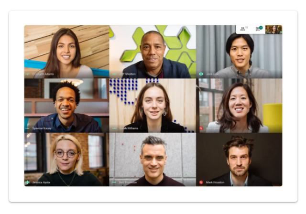Click the audio dots beside Spencer Kacey
Screen dimensions: 306x214
(27, 128)
